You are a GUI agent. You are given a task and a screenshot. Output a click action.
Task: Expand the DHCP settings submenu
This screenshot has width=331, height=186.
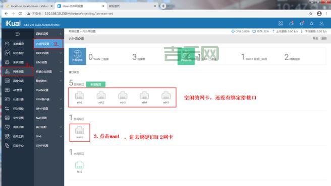coord(49,53)
